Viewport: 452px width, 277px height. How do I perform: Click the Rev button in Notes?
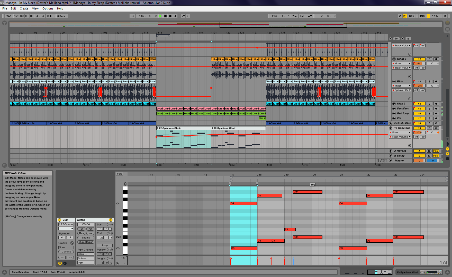click(x=82, y=233)
